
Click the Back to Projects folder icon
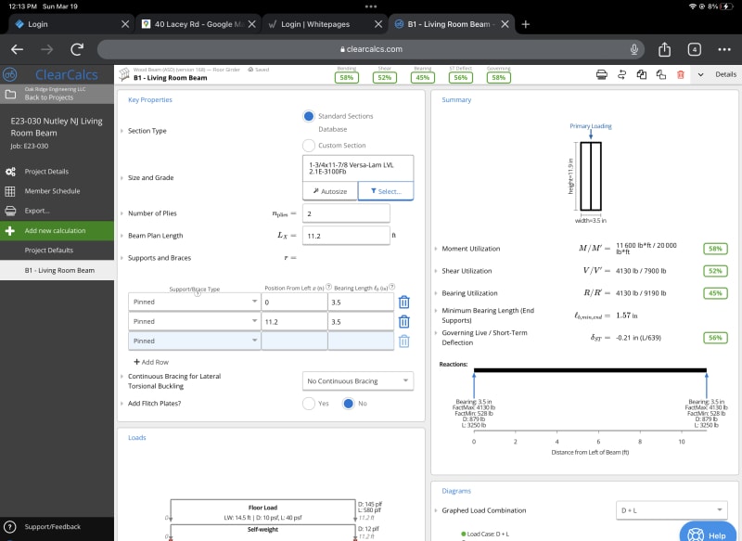tap(10, 95)
